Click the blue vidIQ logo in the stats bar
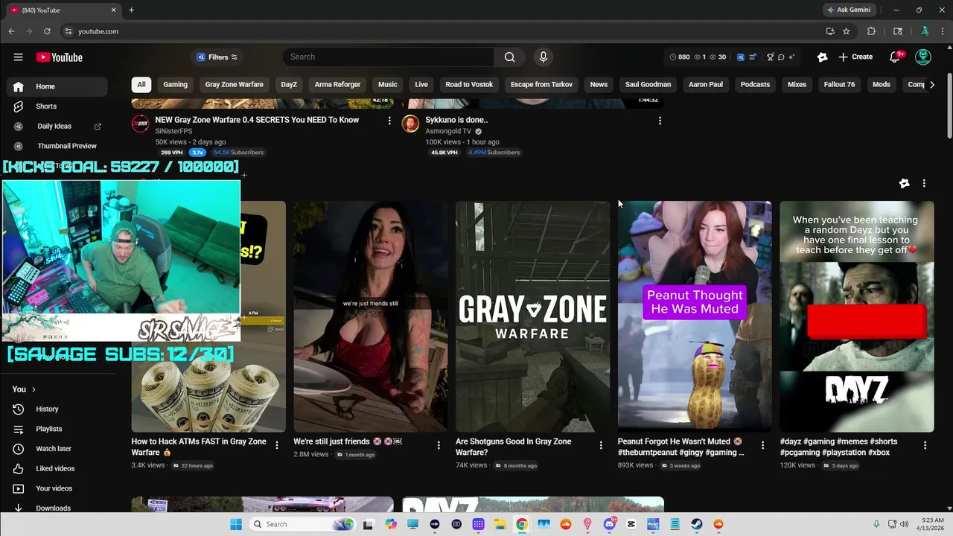 [x=741, y=57]
